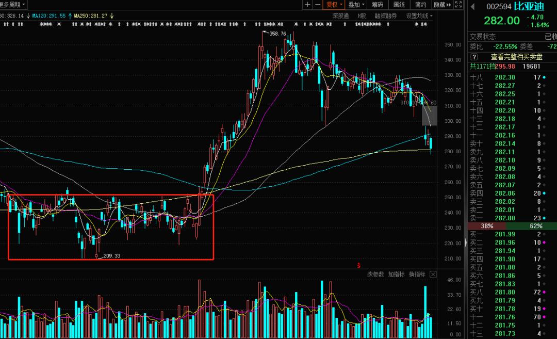Open the 叠加 overlay dropdown
This screenshot has height=339, width=557.
tap(356, 5)
